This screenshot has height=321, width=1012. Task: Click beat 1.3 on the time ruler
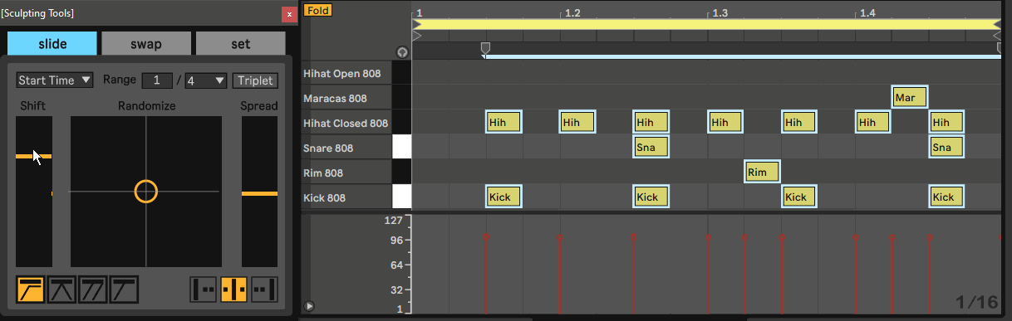[720, 13]
